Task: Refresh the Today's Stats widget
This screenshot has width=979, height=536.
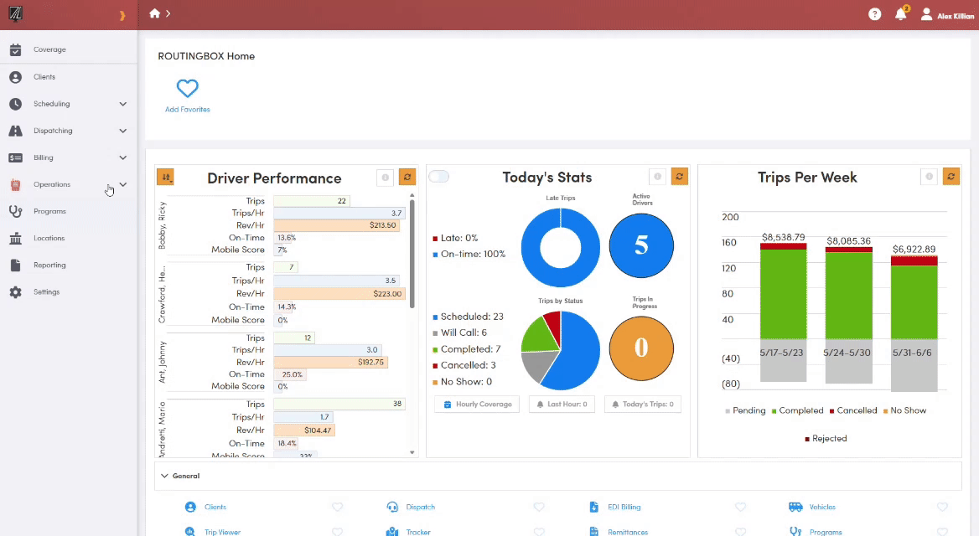Action: (679, 177)
